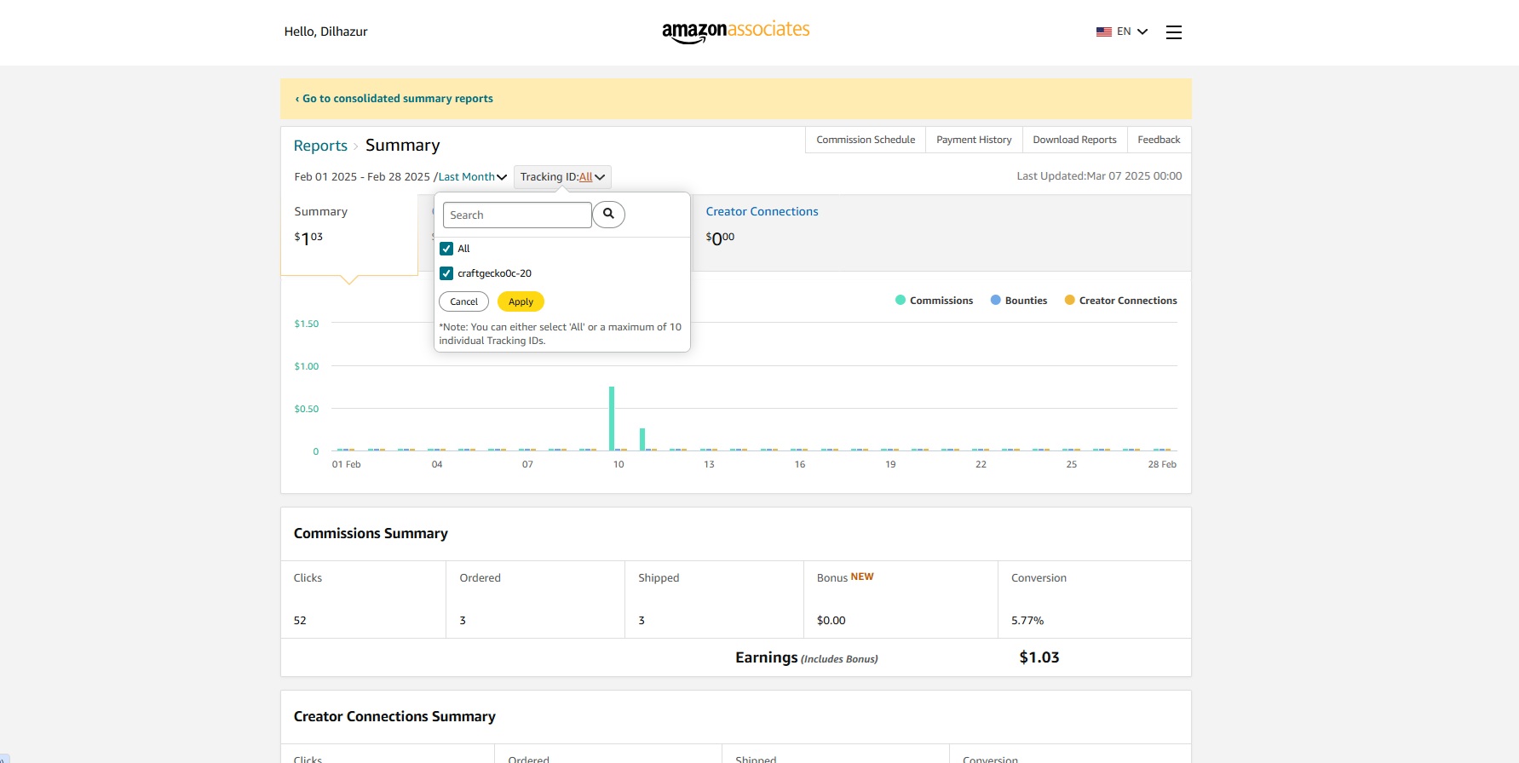Toggle the Creator Connections legend swatch

(x=1070, y=300)
